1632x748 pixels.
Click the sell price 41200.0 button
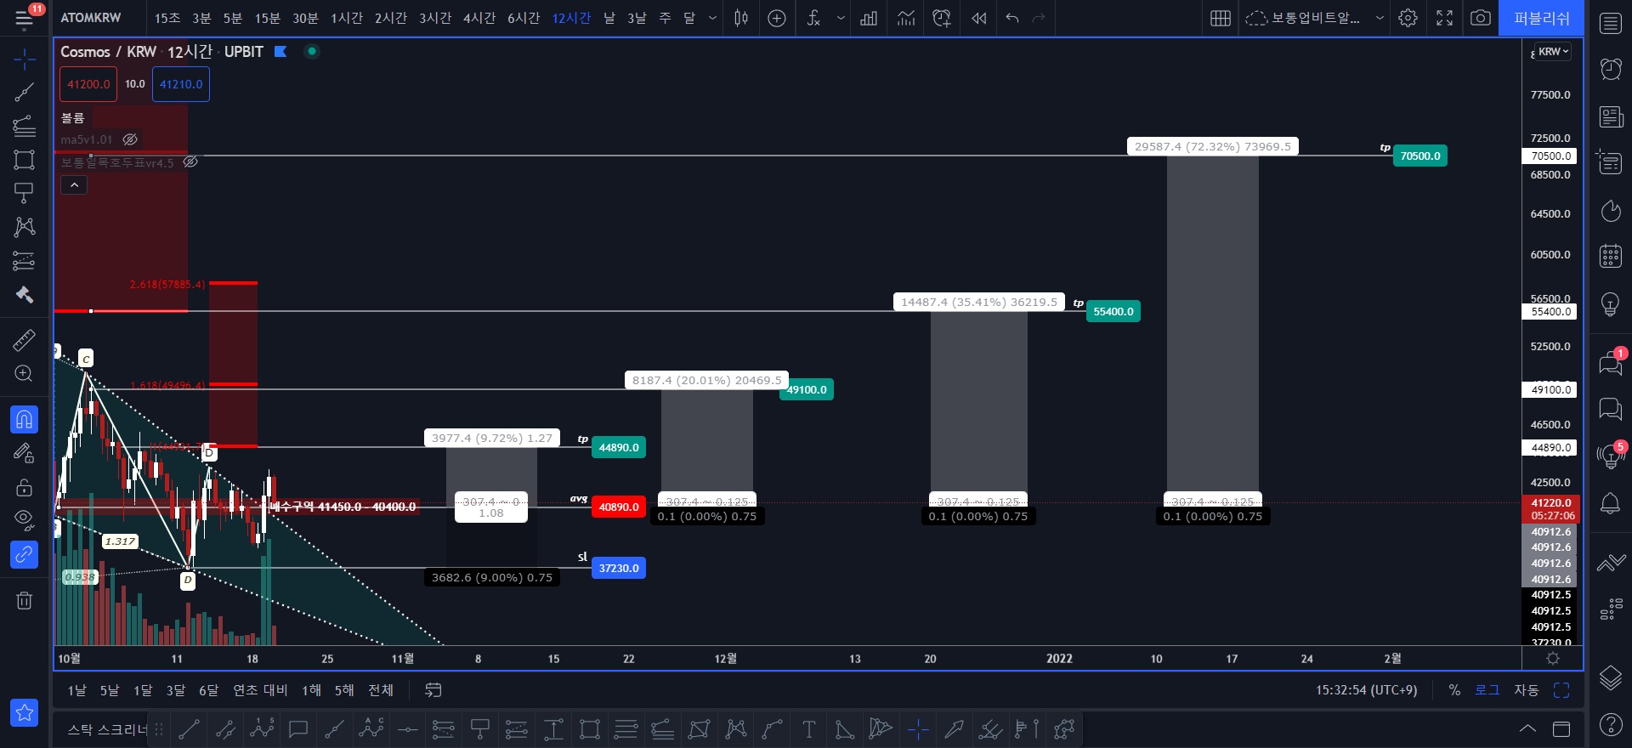(x=88, y=84)
